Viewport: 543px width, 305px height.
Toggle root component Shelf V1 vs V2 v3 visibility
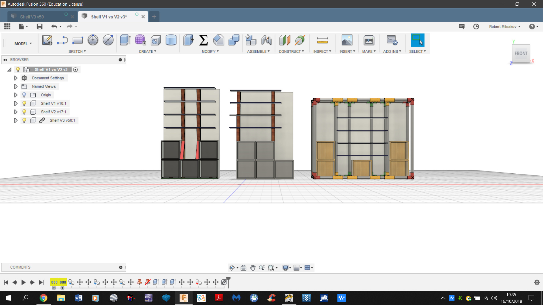click(18, 69)
